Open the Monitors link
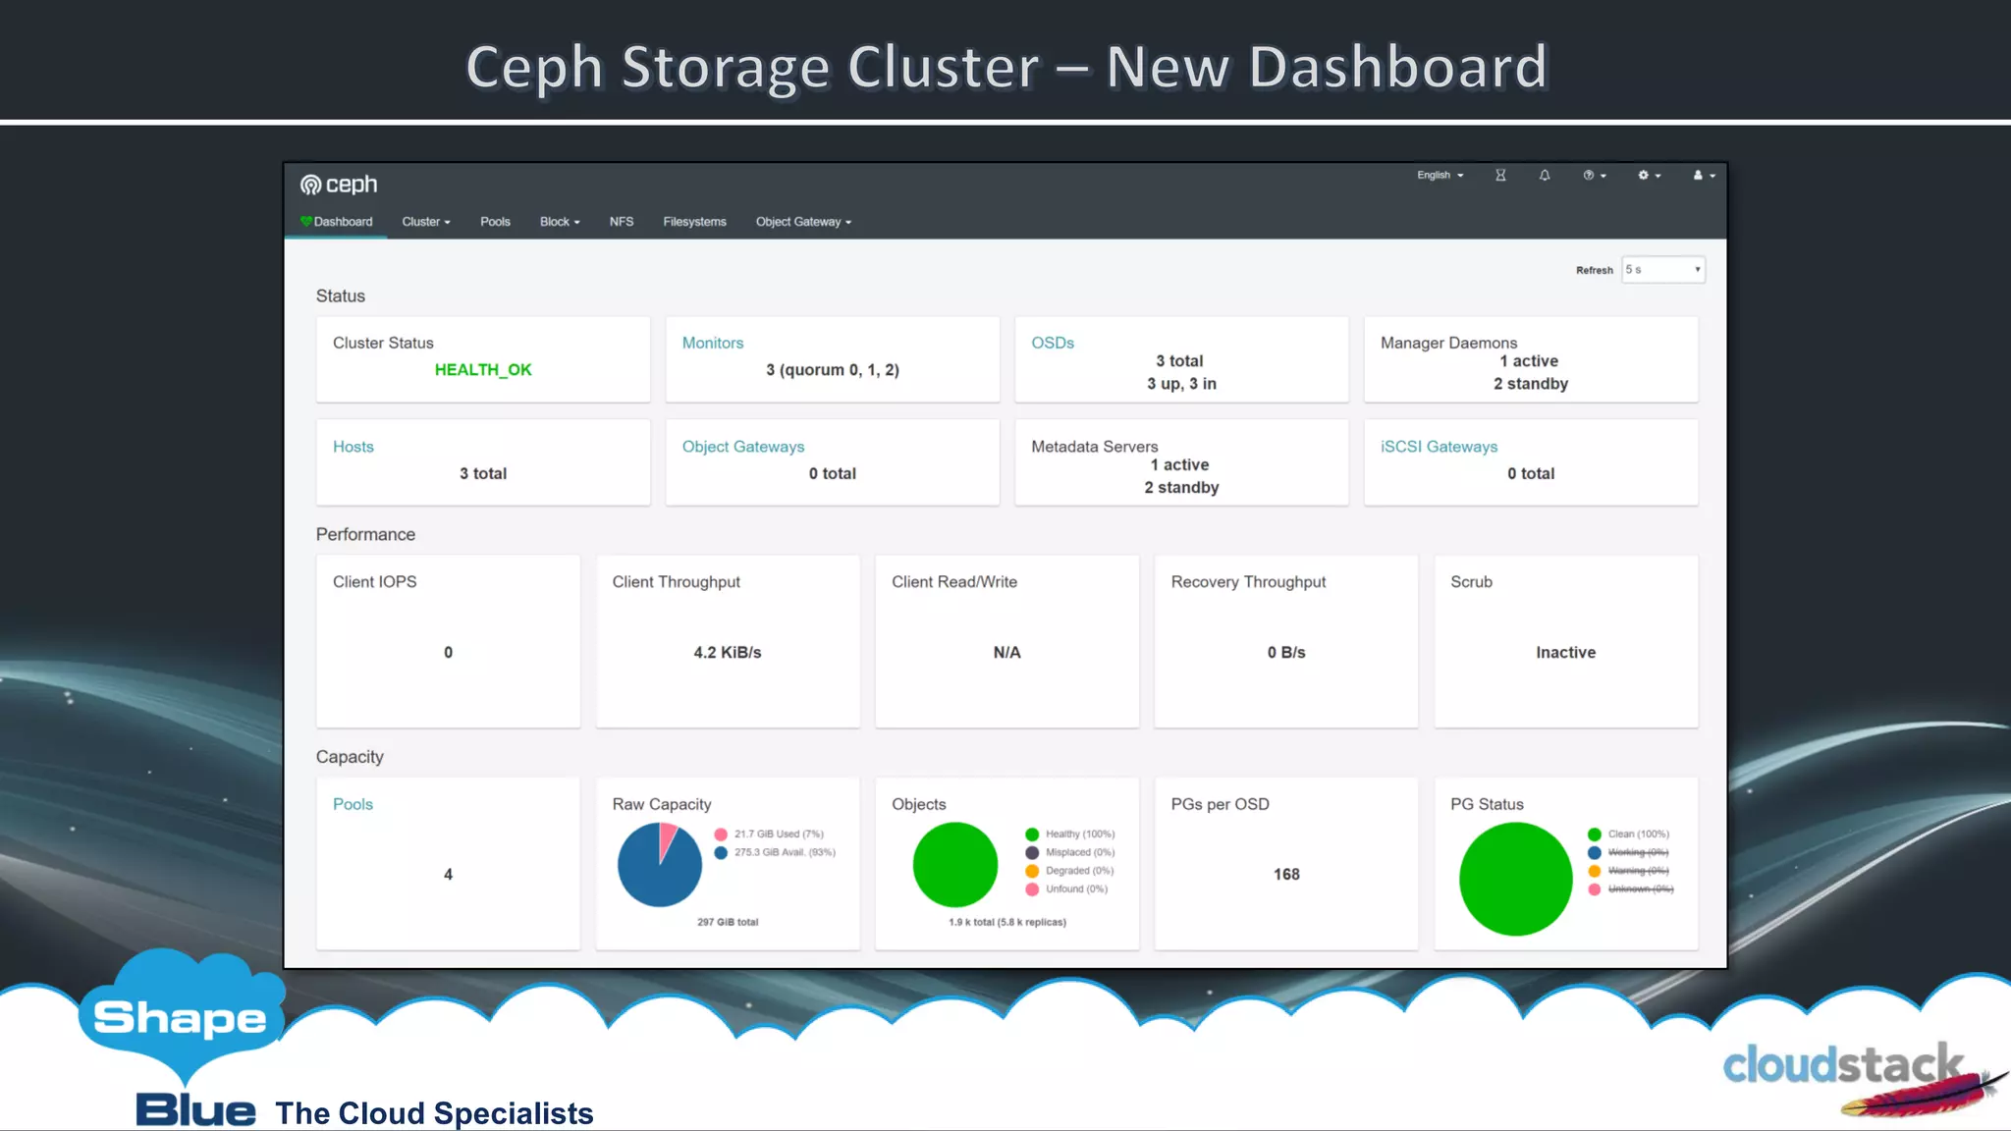This screenshot has height=1131, width=2011. coord(712,343)
